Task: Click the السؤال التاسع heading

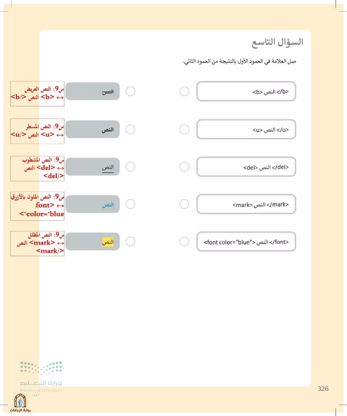Action: click(x=277, y=42)
